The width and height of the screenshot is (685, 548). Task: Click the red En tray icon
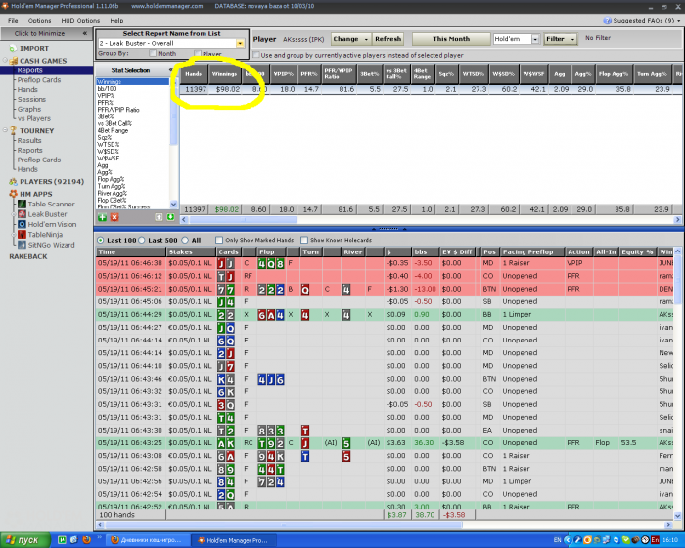coord(655,540)
